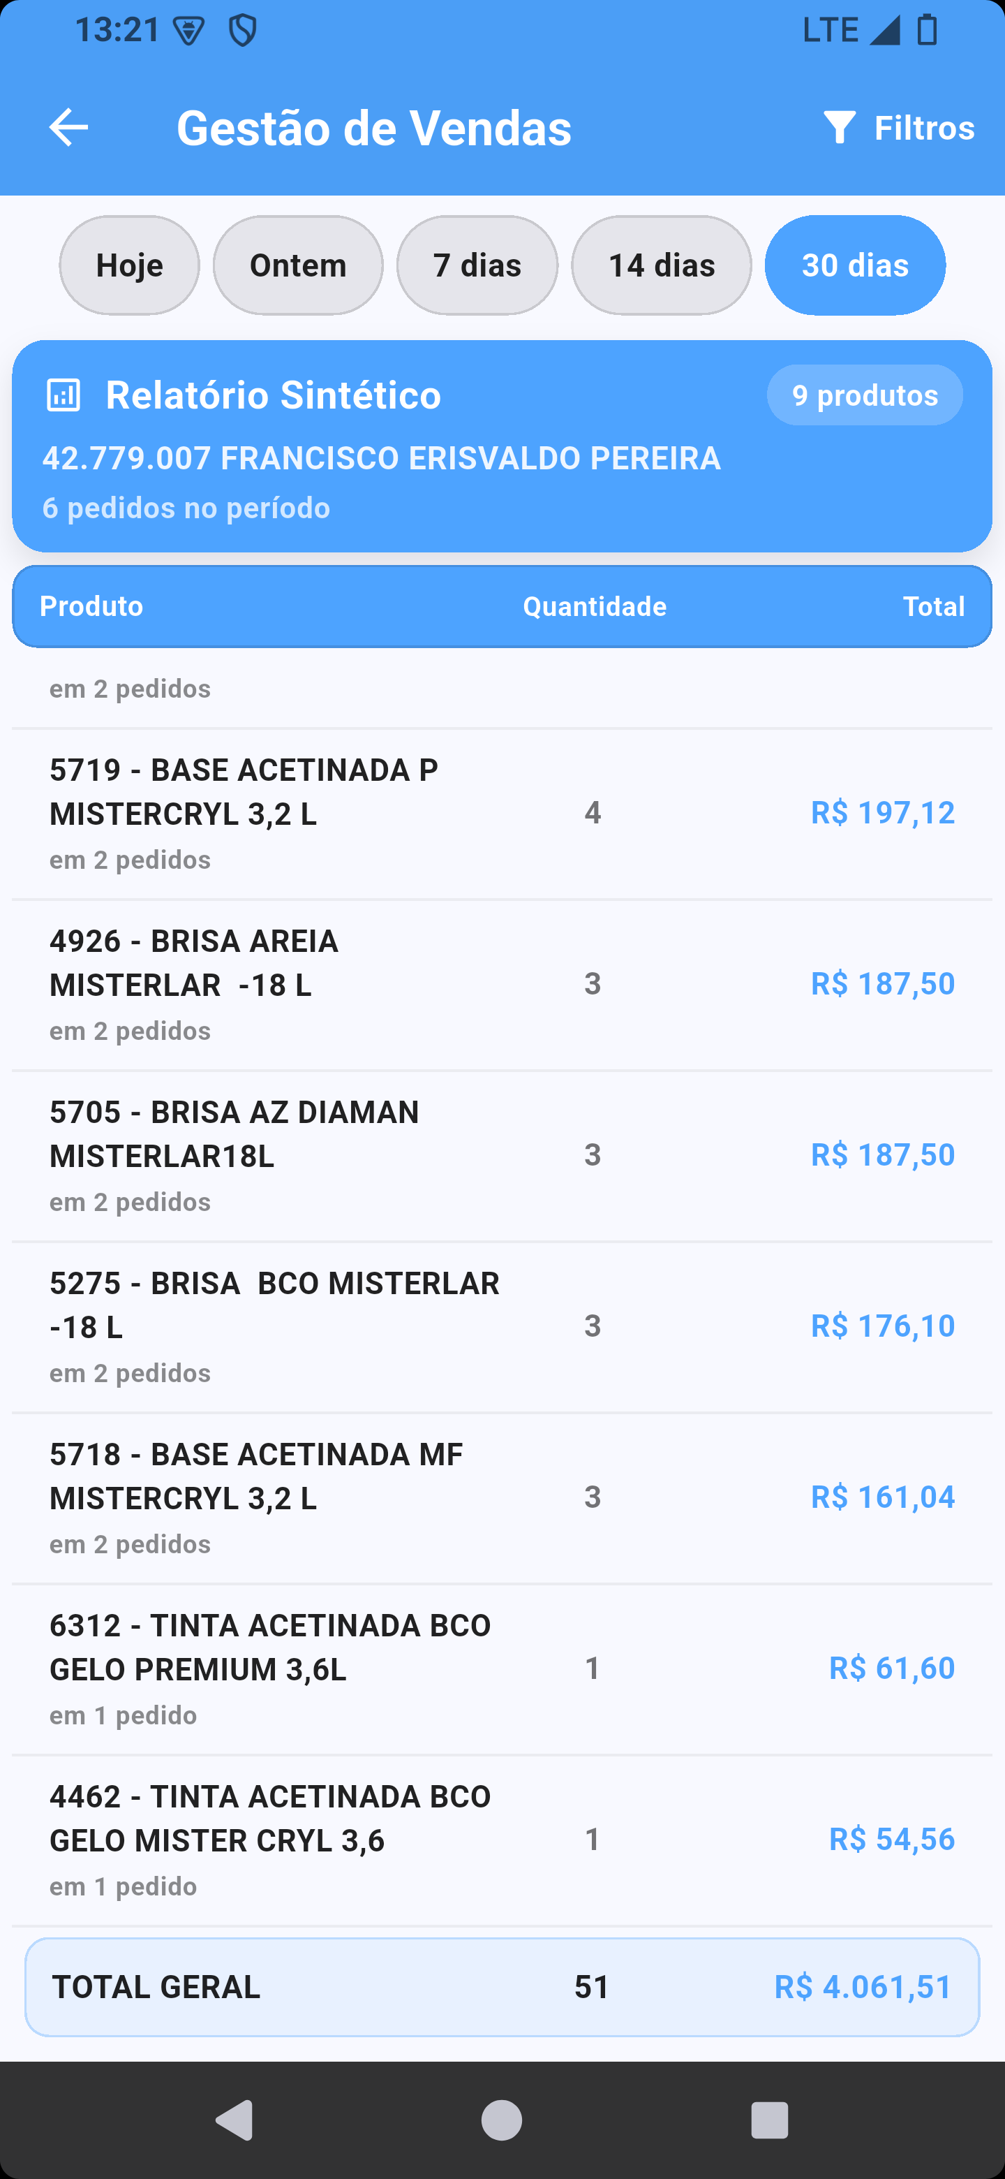The width and height of the screenshot is (1005, 2179).
Task: Open row 5719 BASE ACETINADA P MISTERCRYL
Action: (502, 814)
